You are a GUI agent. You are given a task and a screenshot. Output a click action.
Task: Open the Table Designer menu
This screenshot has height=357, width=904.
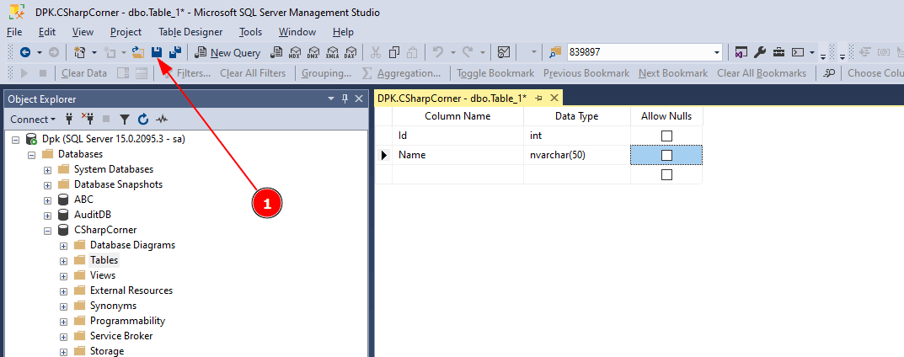pos(190,32)
